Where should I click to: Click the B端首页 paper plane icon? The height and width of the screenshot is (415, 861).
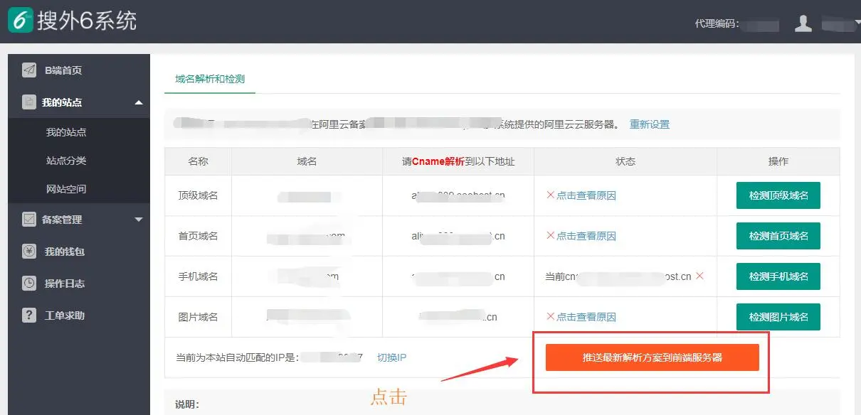click(x=29, y=70)
